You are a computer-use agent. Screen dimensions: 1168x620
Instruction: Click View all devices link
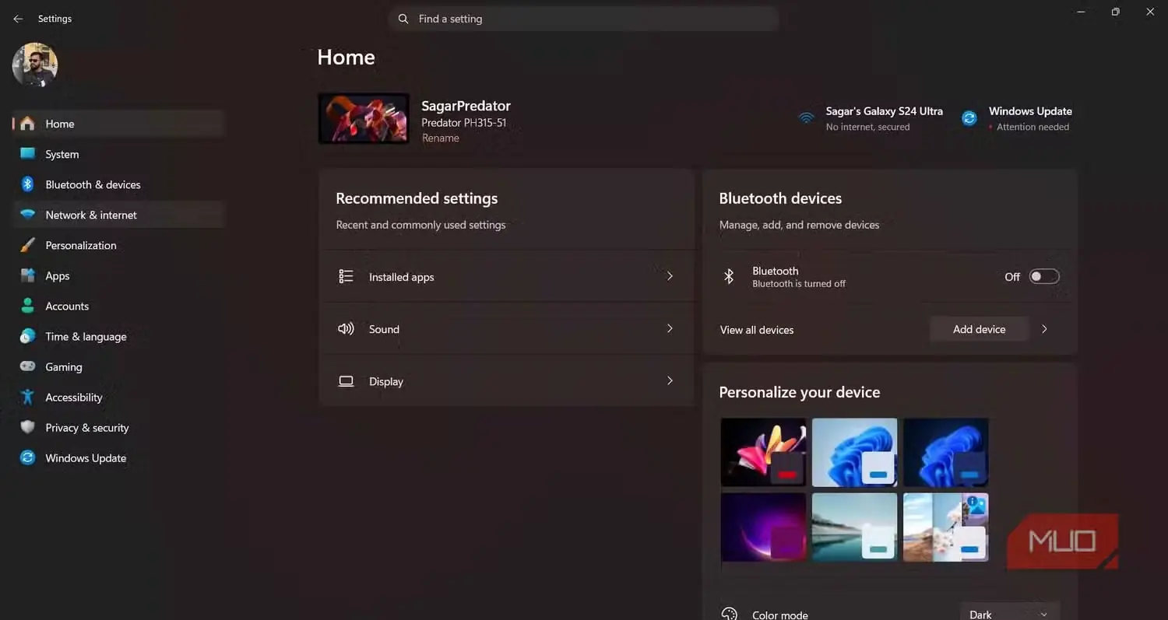[x=757, y=330]
